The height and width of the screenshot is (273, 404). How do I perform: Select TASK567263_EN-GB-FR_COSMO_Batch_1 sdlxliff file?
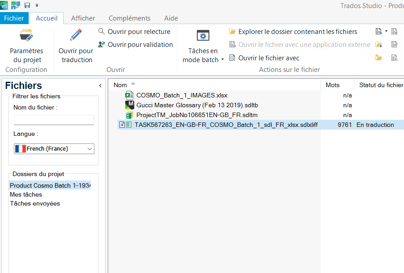tap(226, 125)
